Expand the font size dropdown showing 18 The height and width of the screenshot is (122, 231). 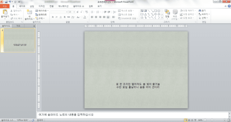point(74,12)
